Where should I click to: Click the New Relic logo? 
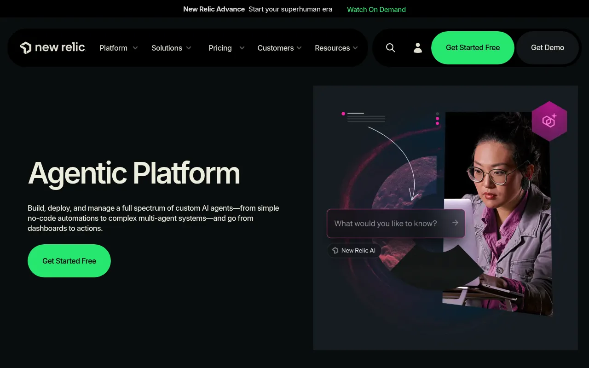(52, 47)
